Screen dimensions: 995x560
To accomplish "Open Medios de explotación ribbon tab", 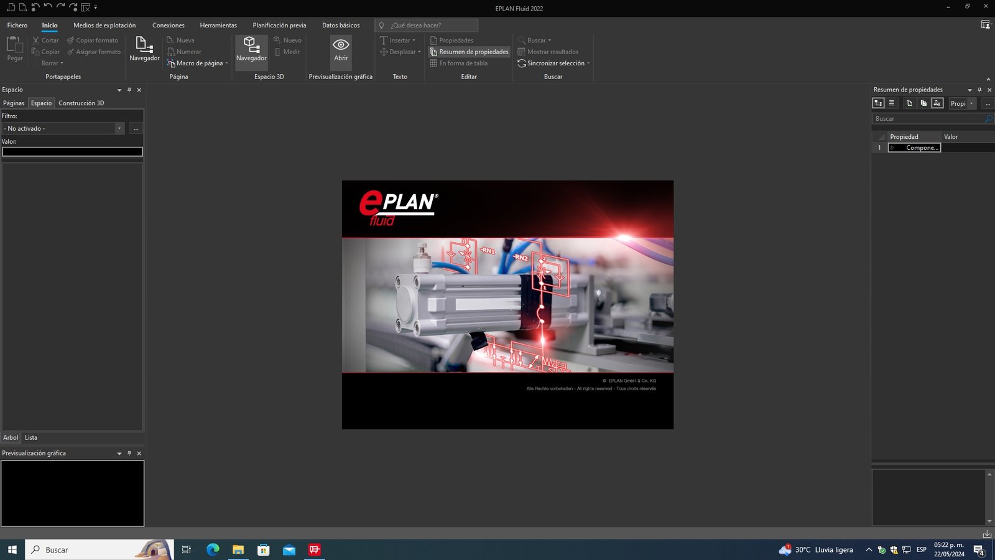I will tap(104, 26).
